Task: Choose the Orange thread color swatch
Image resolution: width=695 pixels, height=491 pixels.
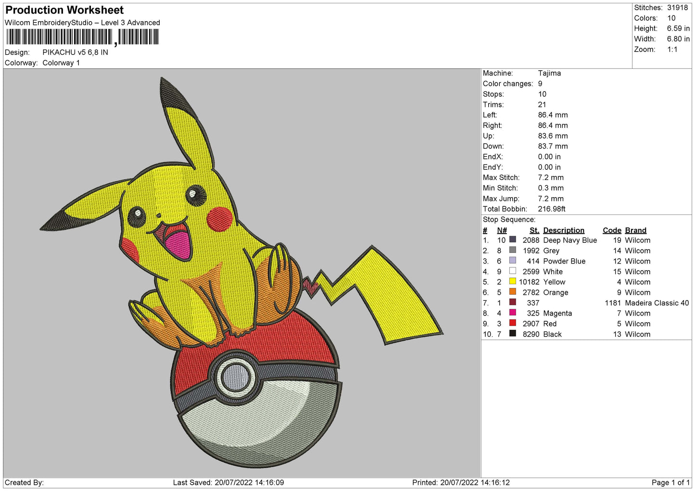Action: coord(513,292)
